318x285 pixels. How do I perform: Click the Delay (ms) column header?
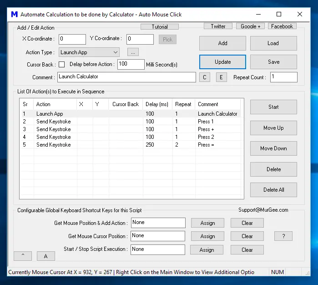click(157, 104)
